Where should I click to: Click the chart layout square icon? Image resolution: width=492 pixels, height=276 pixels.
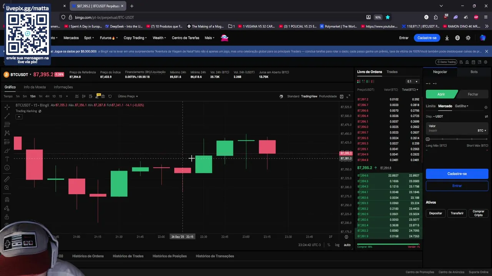click(x=341, y=96)
